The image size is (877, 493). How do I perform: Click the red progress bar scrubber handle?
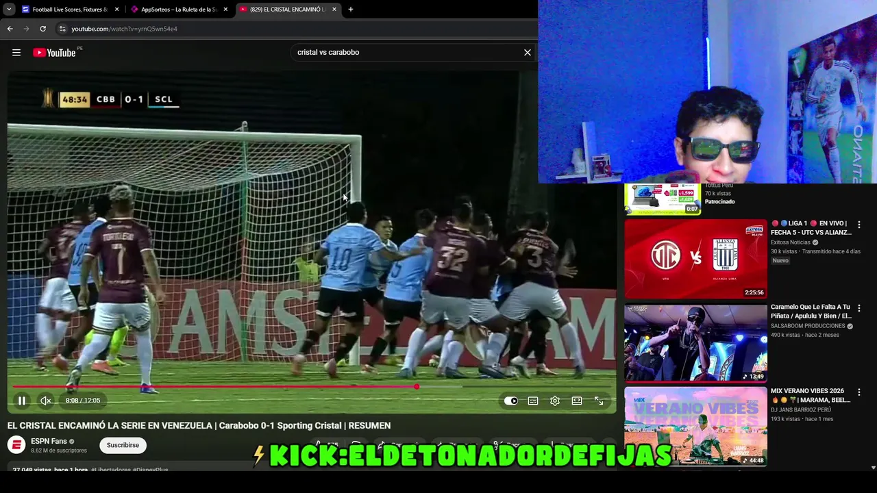click(x=417, y=387)
